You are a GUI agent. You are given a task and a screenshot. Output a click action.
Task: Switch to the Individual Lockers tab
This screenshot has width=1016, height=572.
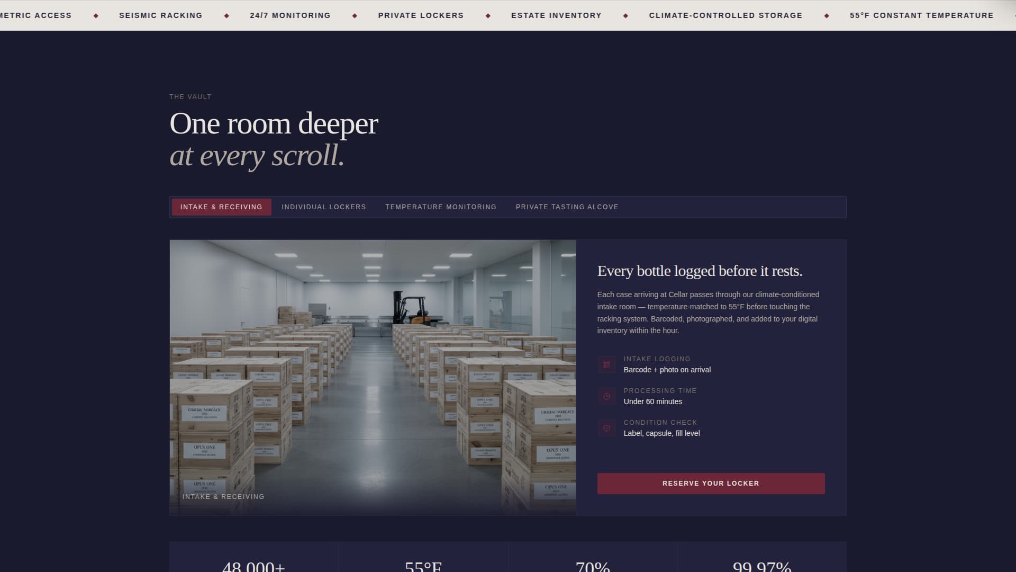click(x=323, y=207)
